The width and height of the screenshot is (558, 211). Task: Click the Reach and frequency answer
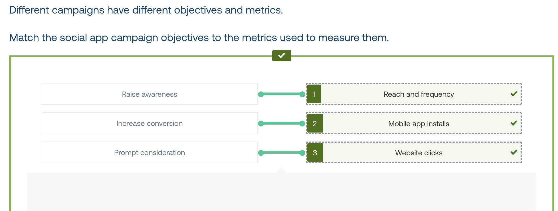(x=414, y=94)
